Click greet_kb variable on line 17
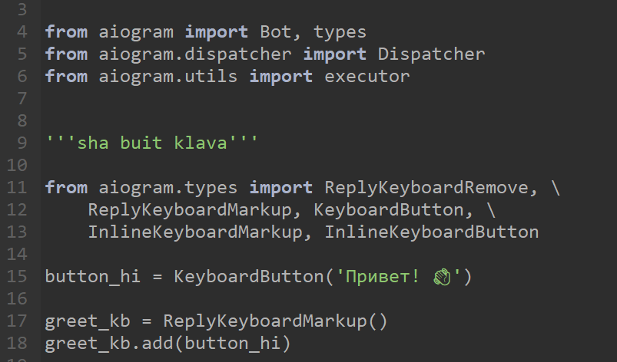 (x=88, y=321)
